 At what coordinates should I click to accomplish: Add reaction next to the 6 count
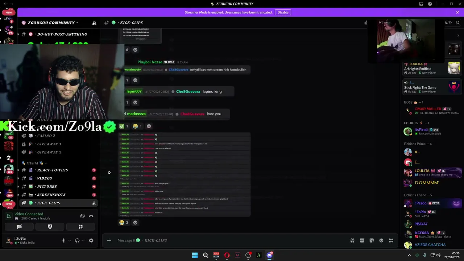pos(135,50)
